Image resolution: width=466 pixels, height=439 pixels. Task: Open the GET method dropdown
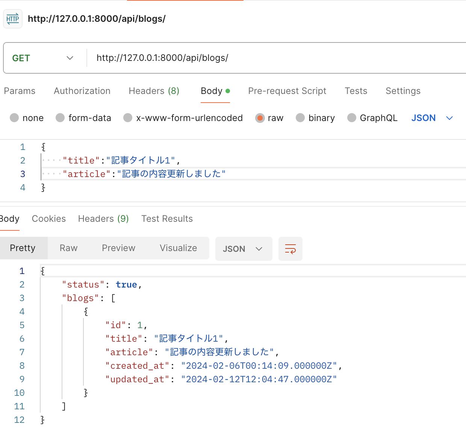pyautogui.click(x=42, y=58)
